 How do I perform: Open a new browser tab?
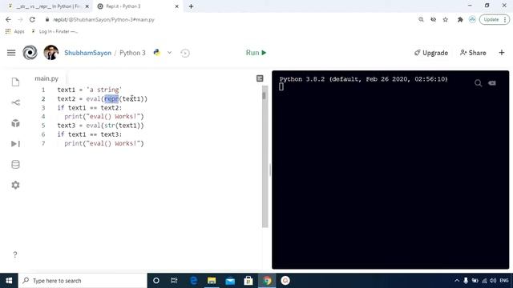[x=191, y=6]
